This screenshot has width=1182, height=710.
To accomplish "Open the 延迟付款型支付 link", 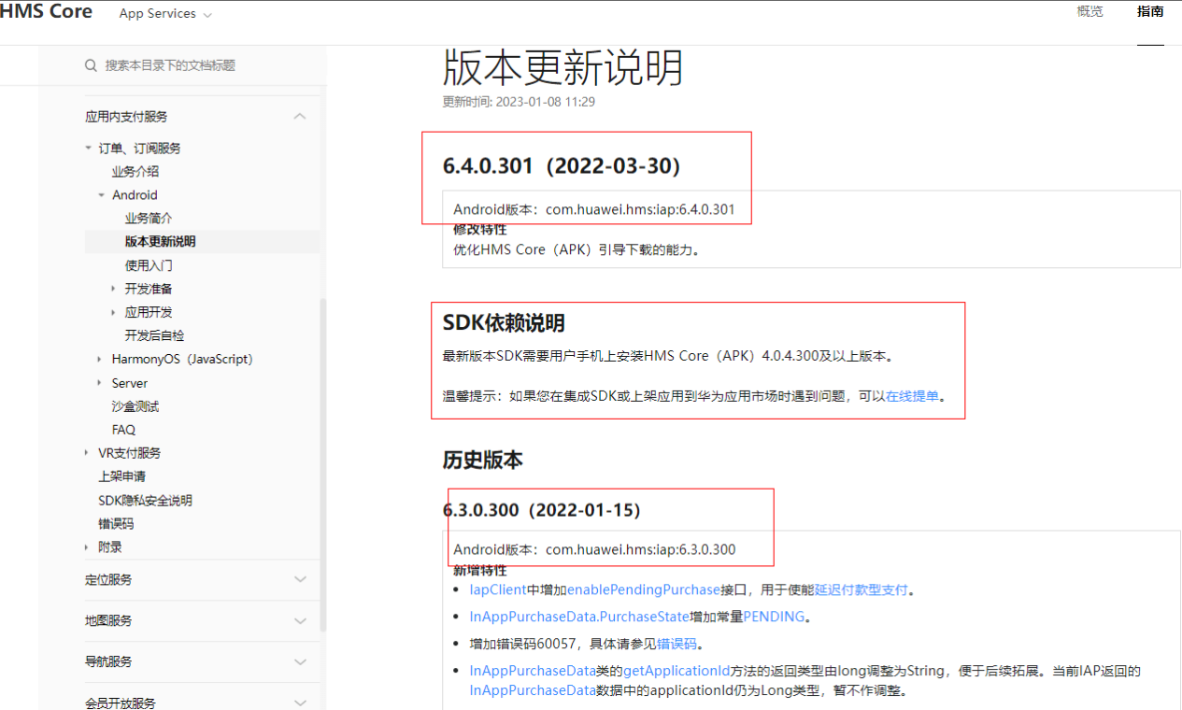I will click(861, 590).
